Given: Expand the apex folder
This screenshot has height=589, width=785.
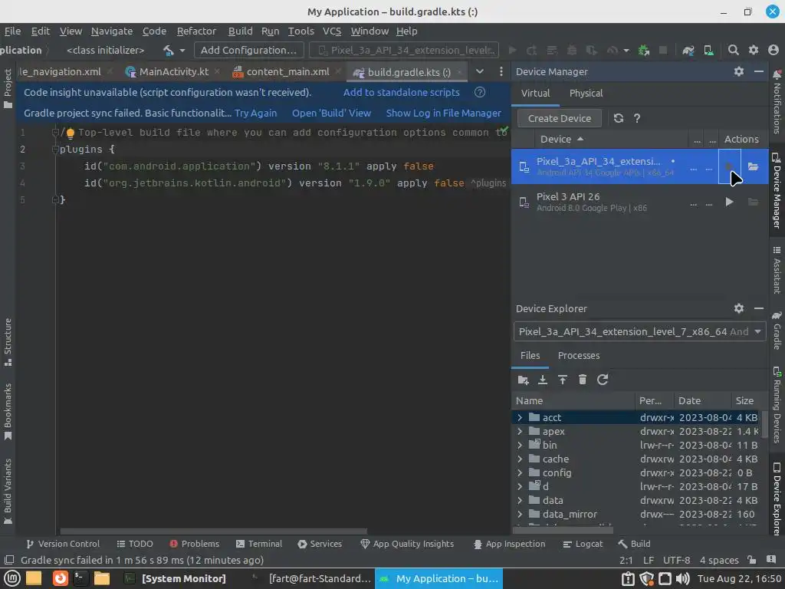Looking at the screenshot, I should click(x=520, y=431).
